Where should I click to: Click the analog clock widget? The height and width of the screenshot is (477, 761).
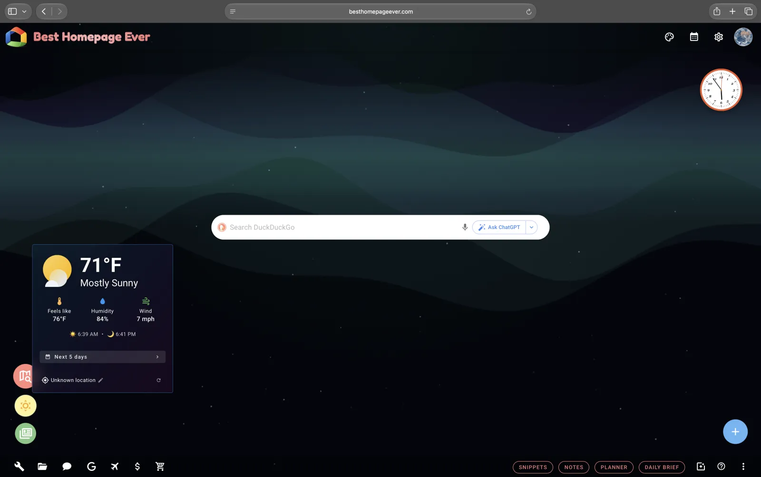pos(721,90)
